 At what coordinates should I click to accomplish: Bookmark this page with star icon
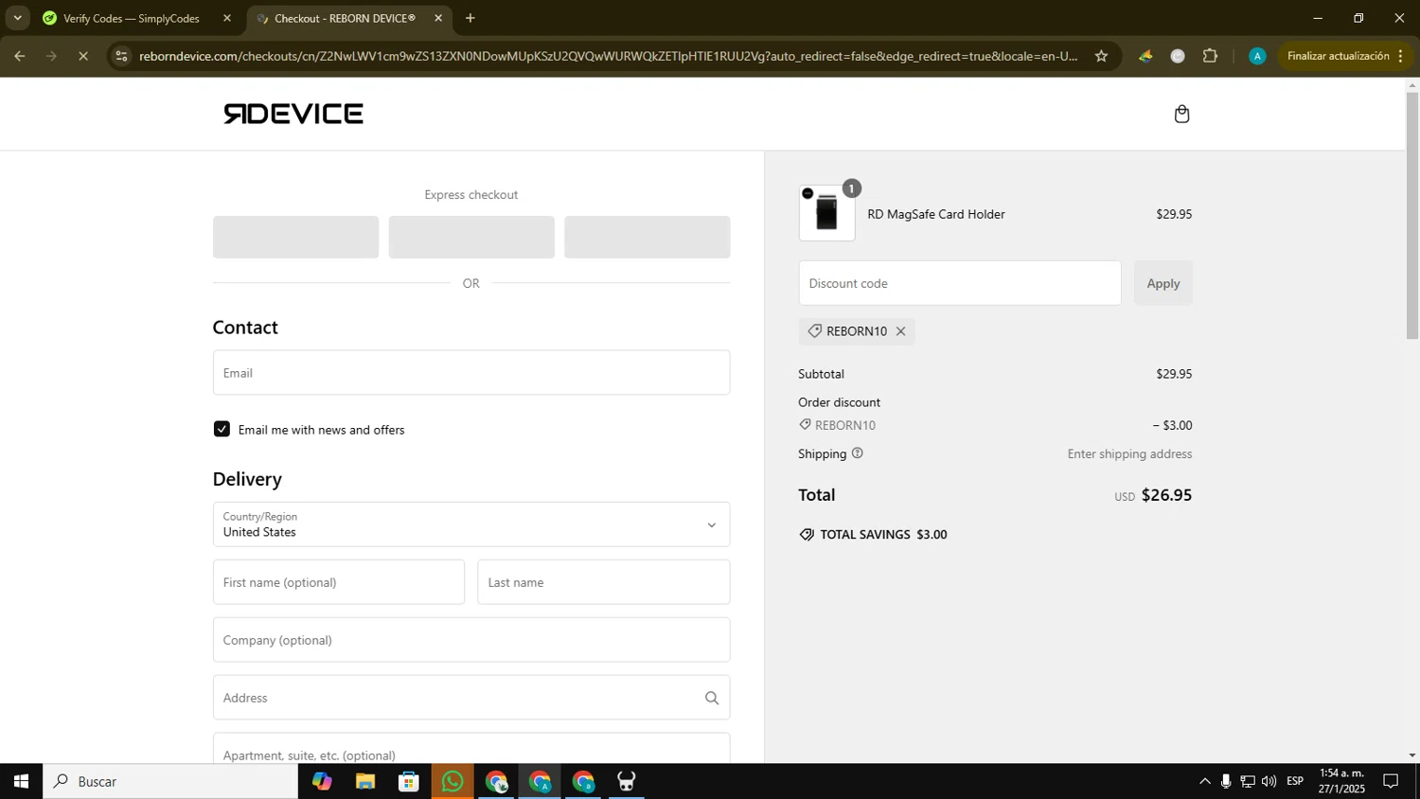pos(1101,56)
